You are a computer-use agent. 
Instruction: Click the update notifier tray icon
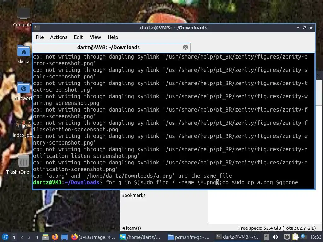(x=303, y=237)
